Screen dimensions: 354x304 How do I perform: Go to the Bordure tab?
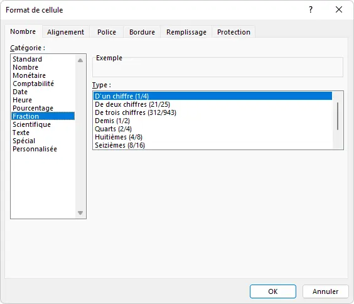point(142,32)
